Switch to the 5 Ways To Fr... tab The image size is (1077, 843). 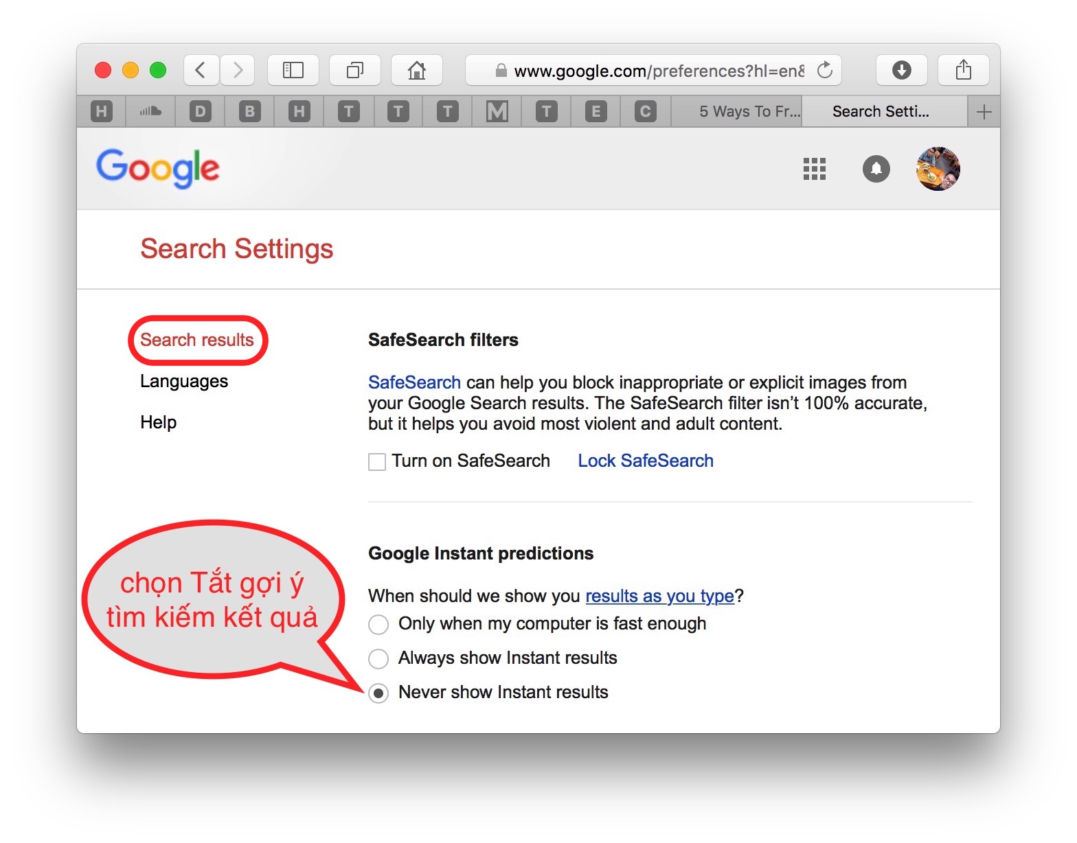pyautogui.click(x=749, y=112)
